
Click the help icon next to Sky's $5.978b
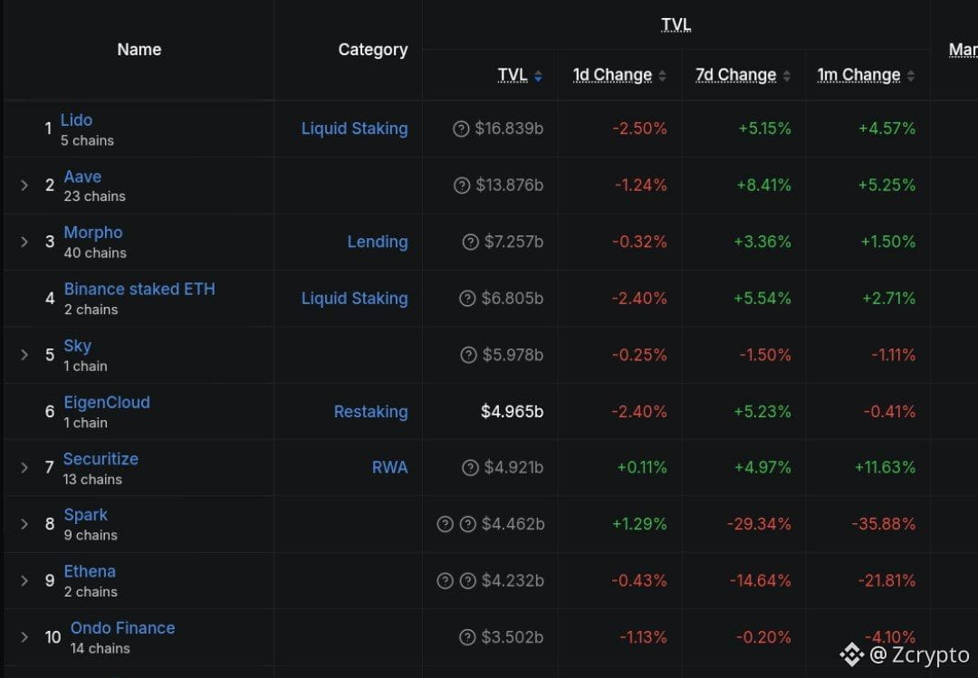[x=468, y=355]
